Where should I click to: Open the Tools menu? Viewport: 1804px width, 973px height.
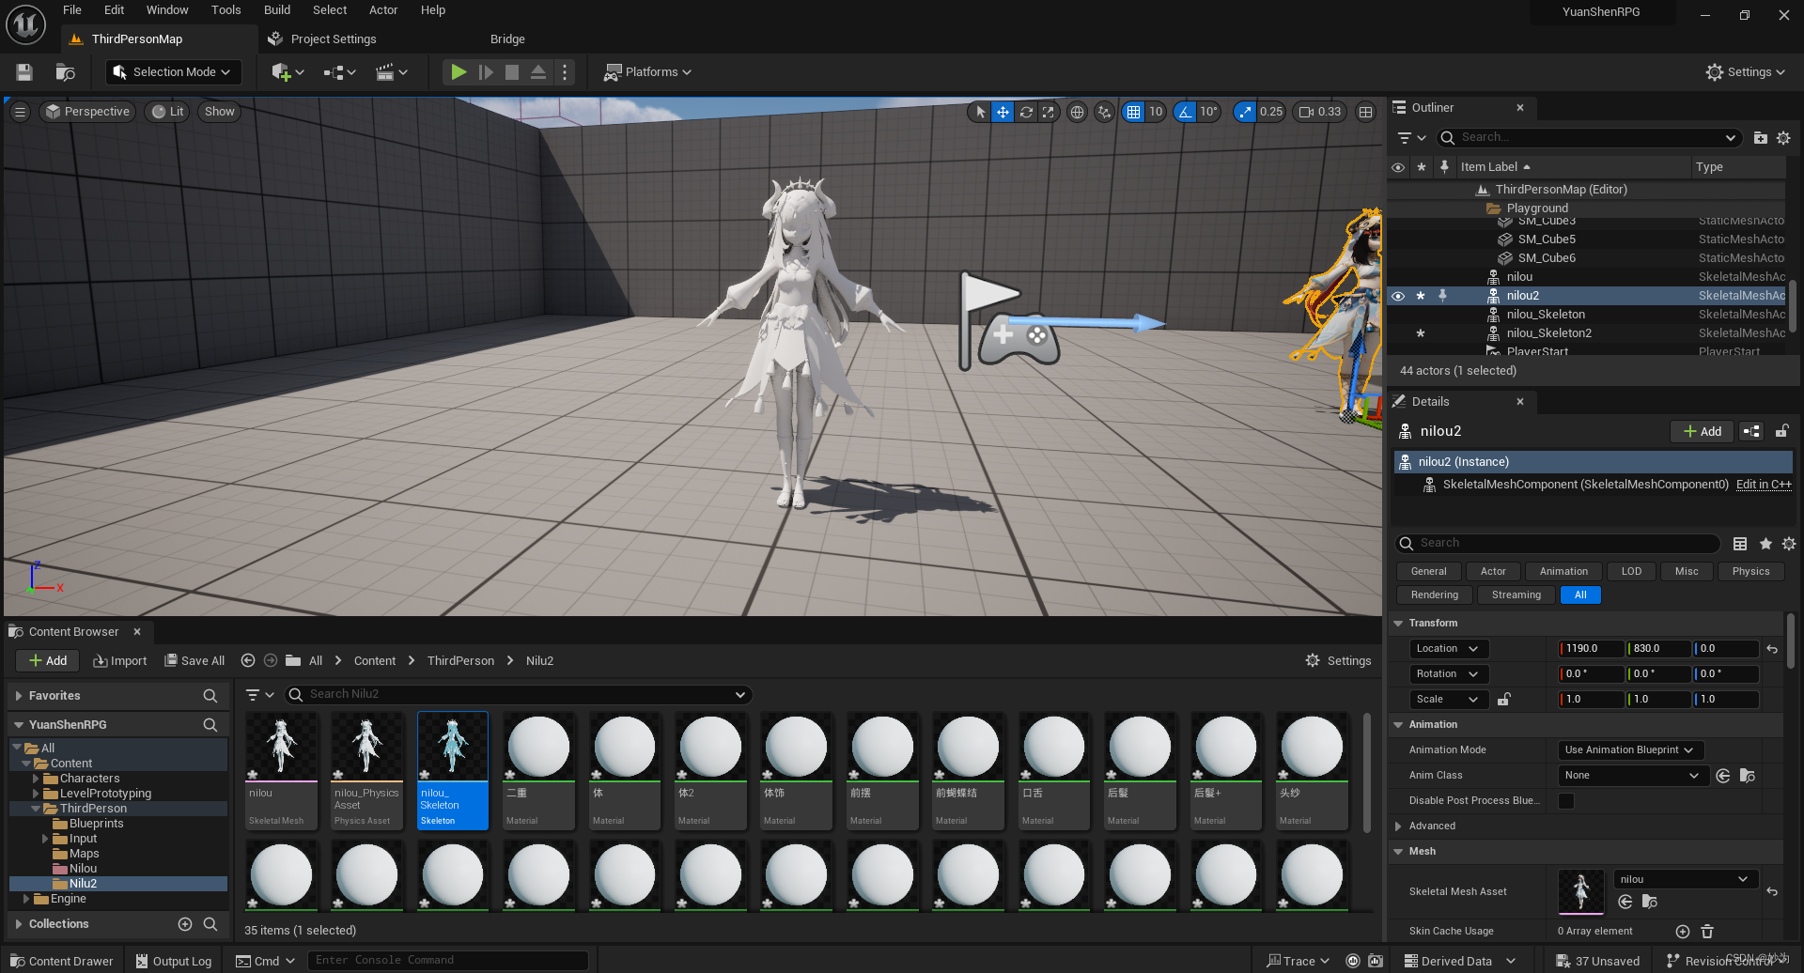226,10
